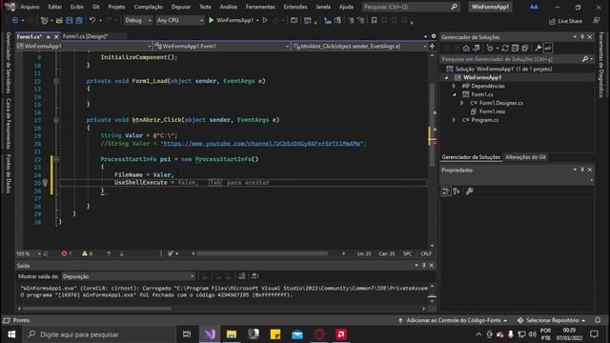Image resolution: width=610 pixels, height=343 pixels.
Task: Click the pending changes filter clock icon
Action: pyautogui.click(x=490, y=49)
